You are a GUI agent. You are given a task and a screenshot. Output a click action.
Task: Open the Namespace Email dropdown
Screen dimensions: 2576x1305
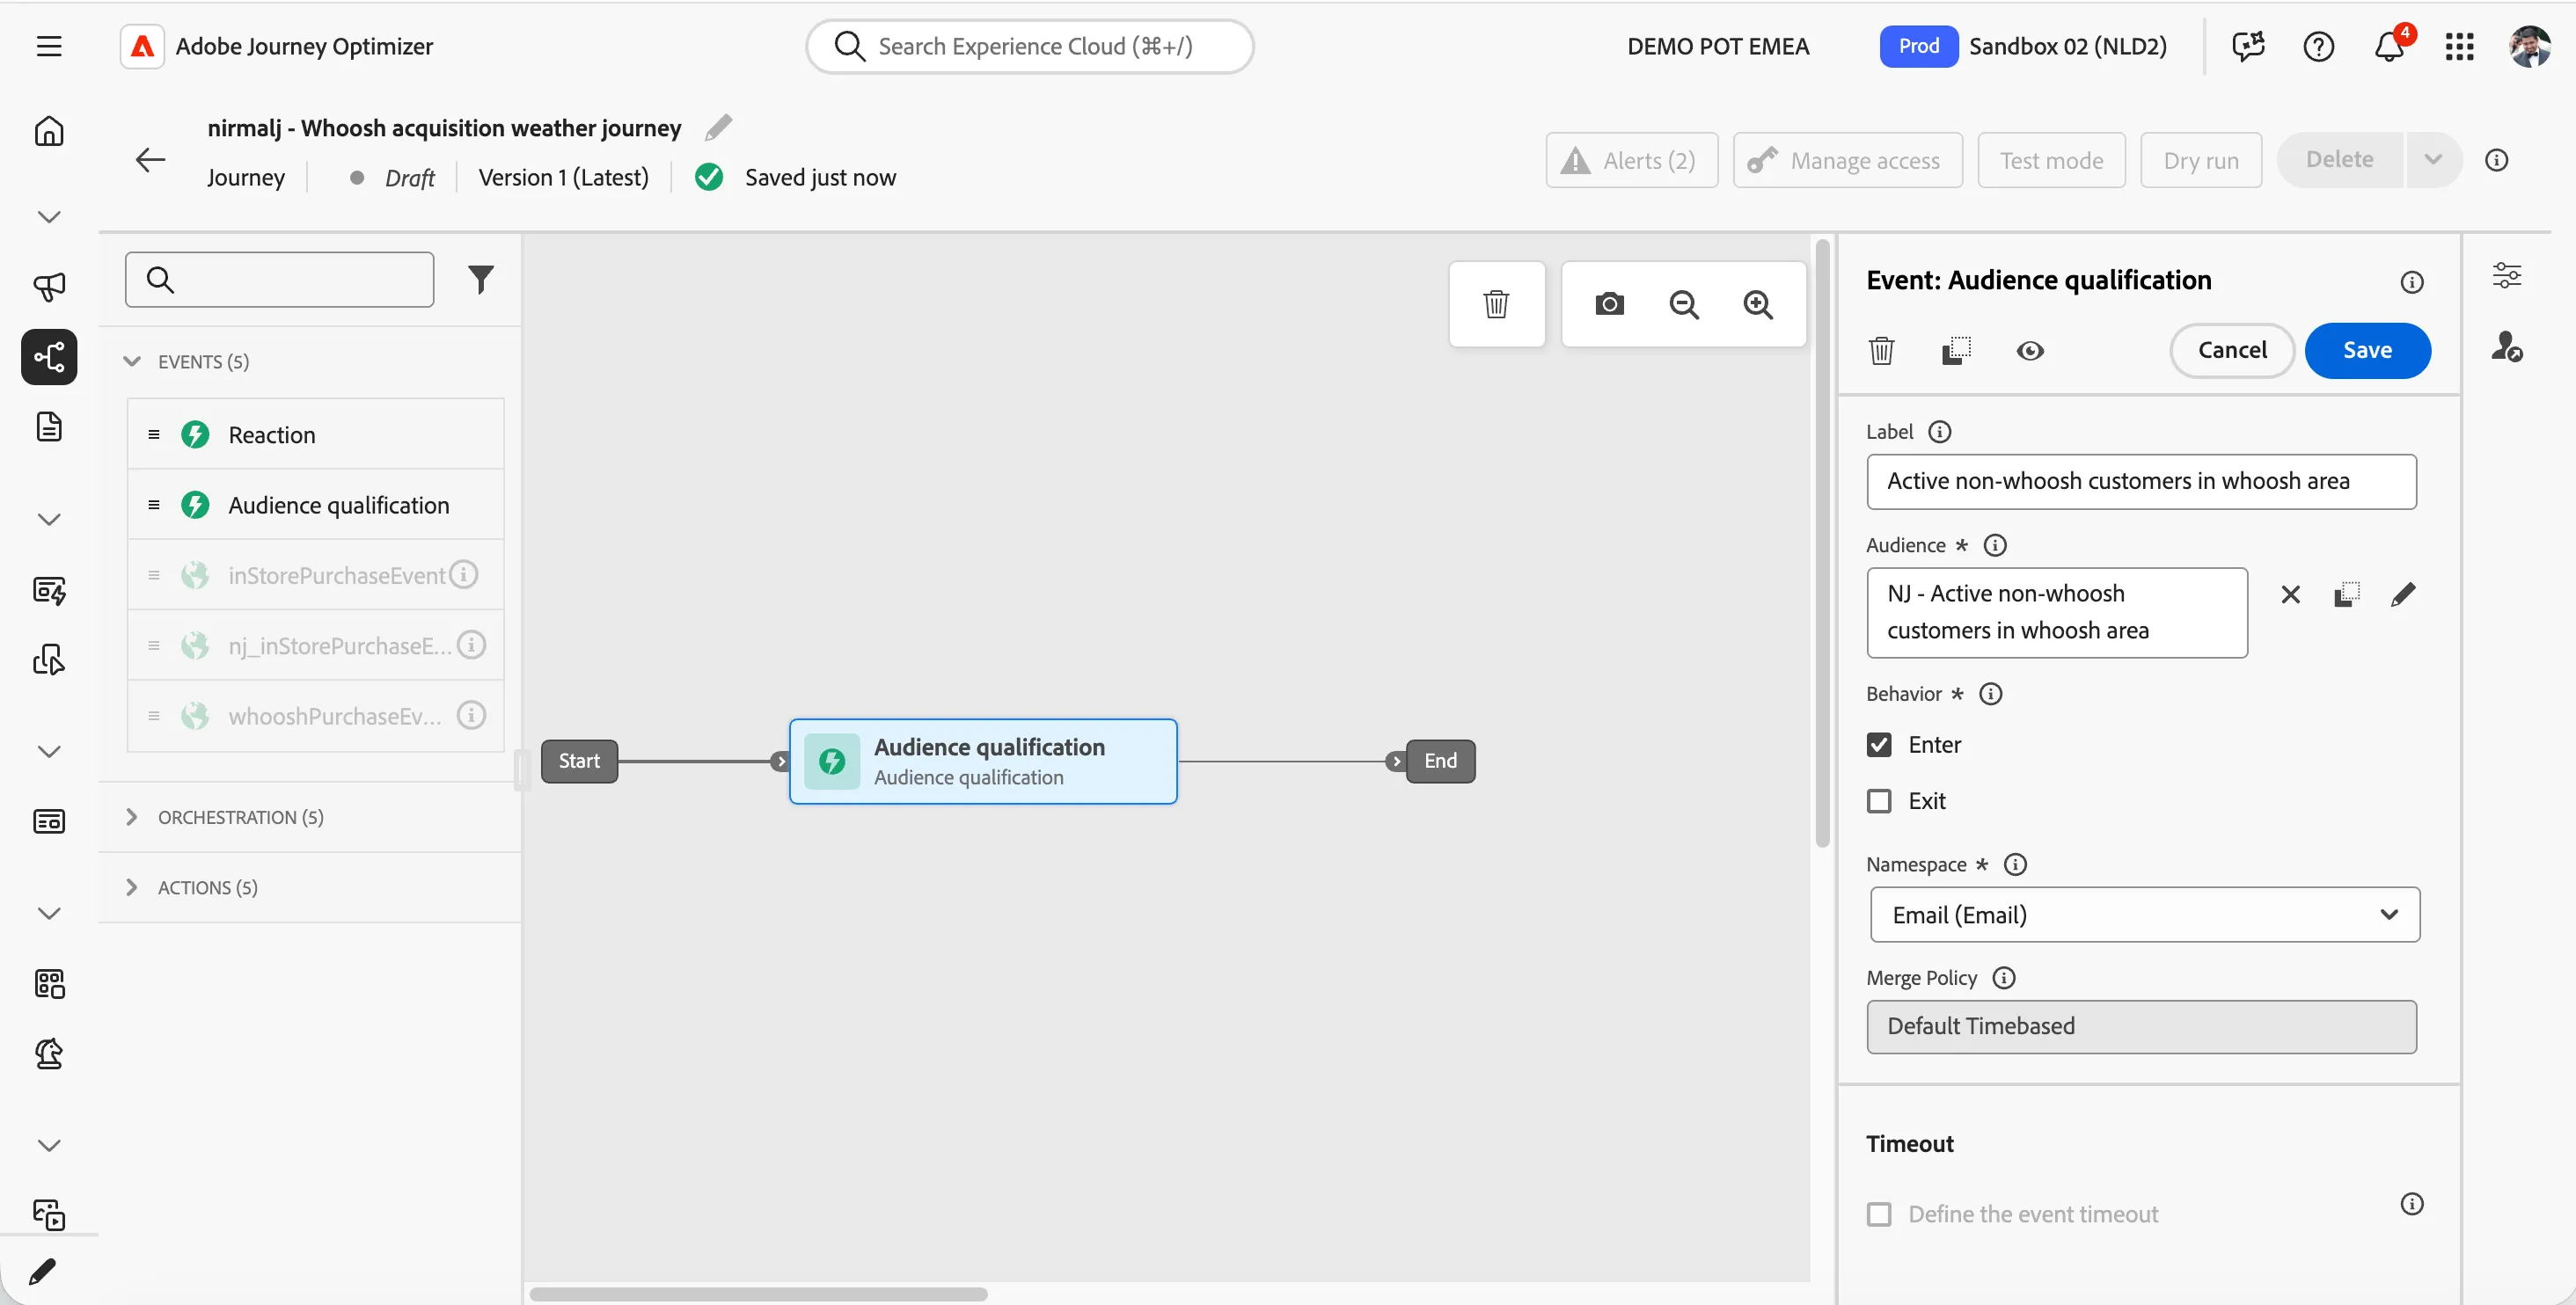tap(2144, 915)
